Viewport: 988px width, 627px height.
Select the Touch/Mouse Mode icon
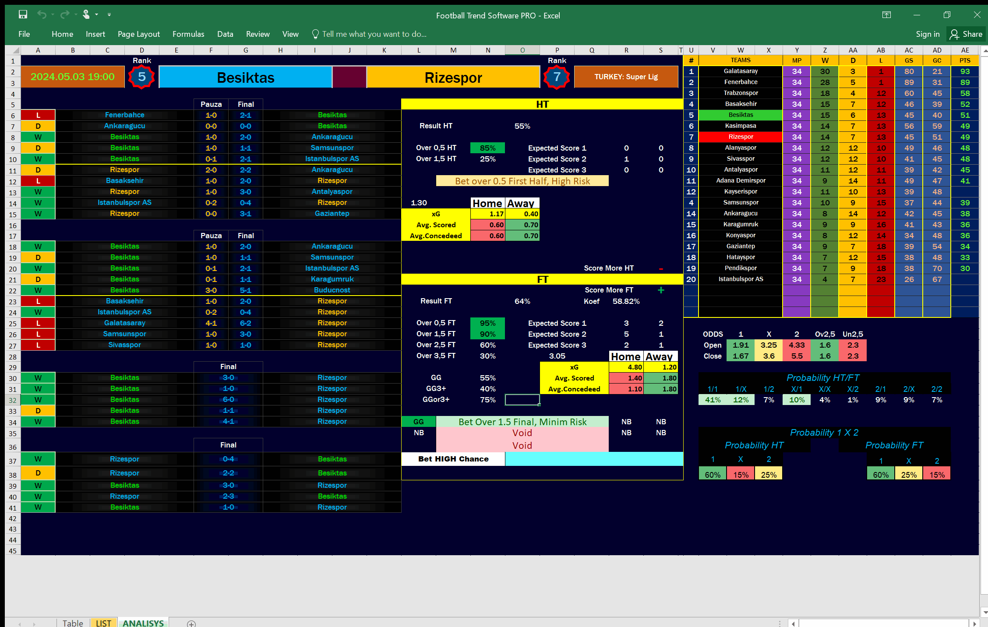point(86,14)
